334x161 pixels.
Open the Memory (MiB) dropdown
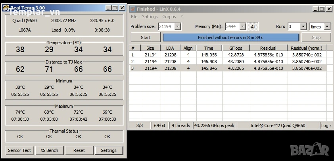(243, 27)
